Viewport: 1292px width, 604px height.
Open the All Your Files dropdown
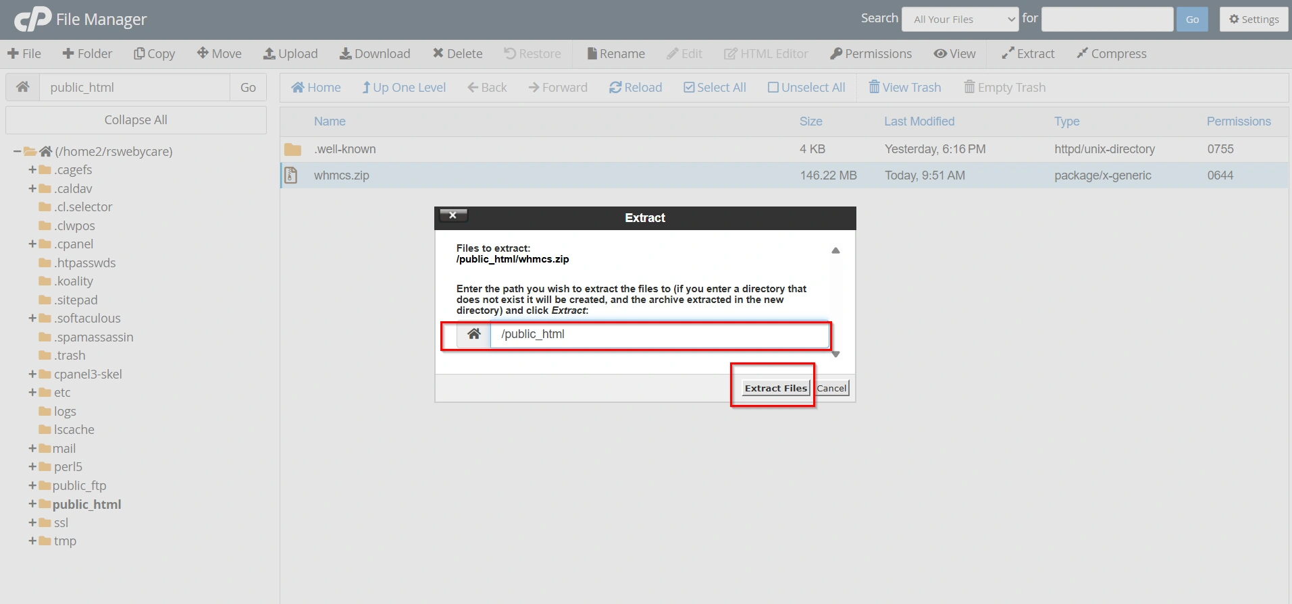pyautogui.click(x=960, y=19)
